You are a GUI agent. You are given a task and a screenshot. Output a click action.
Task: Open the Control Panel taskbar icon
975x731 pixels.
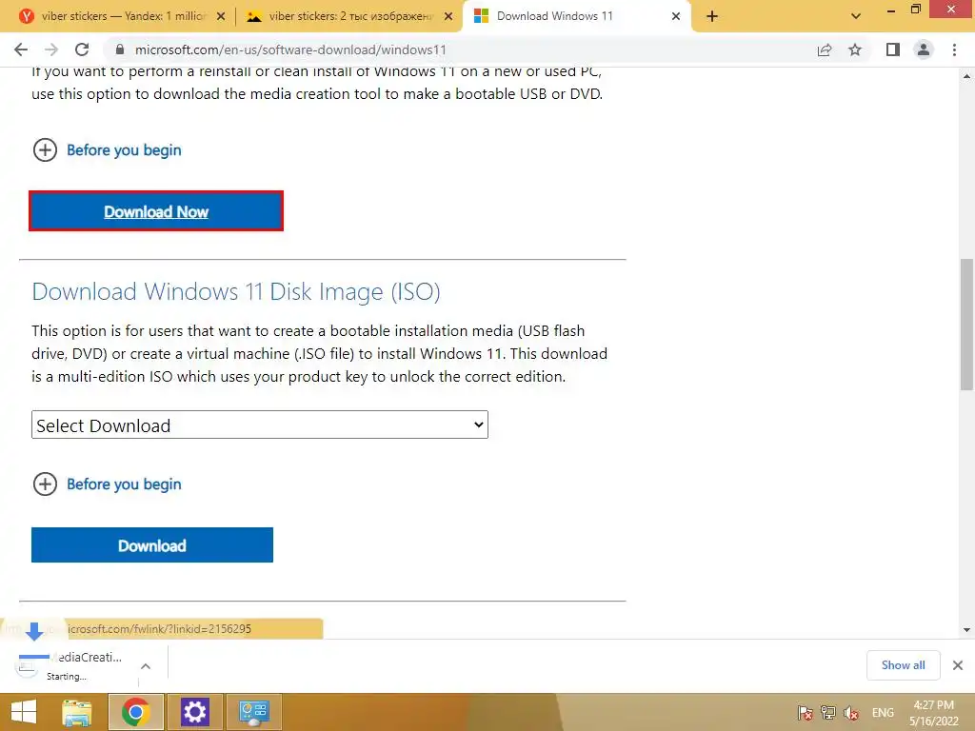(253, 712)
